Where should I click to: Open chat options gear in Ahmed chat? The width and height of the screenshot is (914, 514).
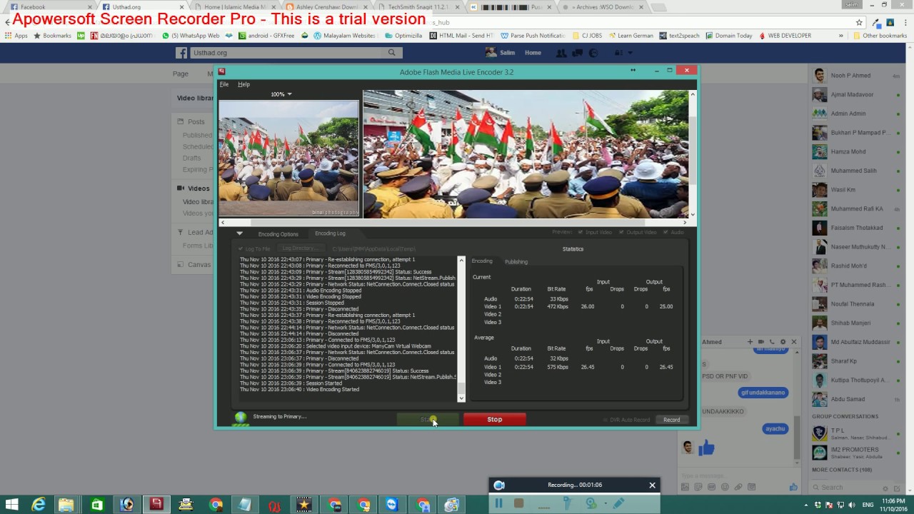pyautogui.click(x=783, y=342)
